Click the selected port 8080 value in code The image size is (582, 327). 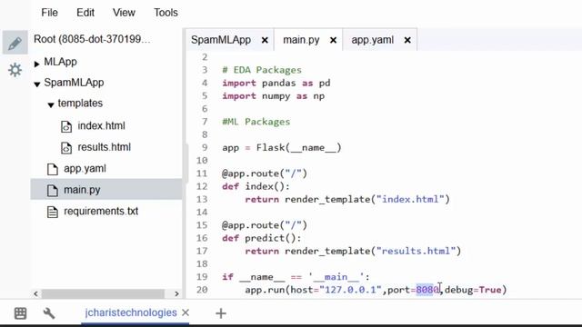427,290
